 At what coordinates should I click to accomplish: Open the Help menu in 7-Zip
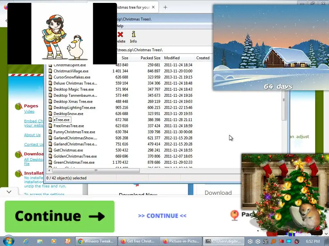point(120,26)
